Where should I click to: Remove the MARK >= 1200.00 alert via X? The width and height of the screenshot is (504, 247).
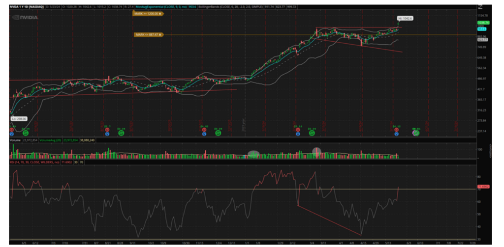(160, 14)
